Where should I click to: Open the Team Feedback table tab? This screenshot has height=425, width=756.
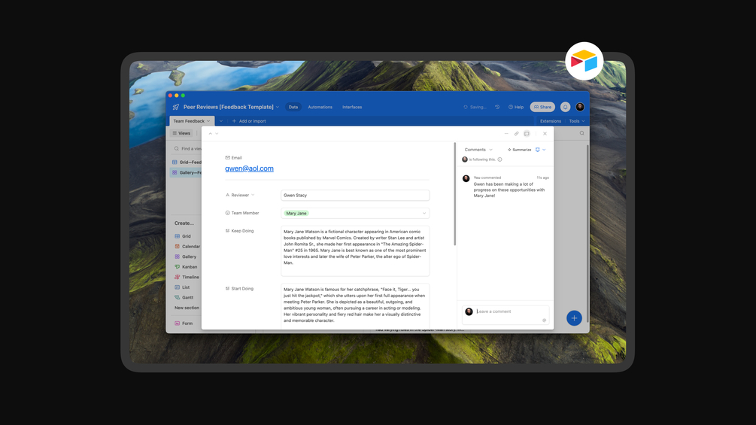tap(192, 121)
